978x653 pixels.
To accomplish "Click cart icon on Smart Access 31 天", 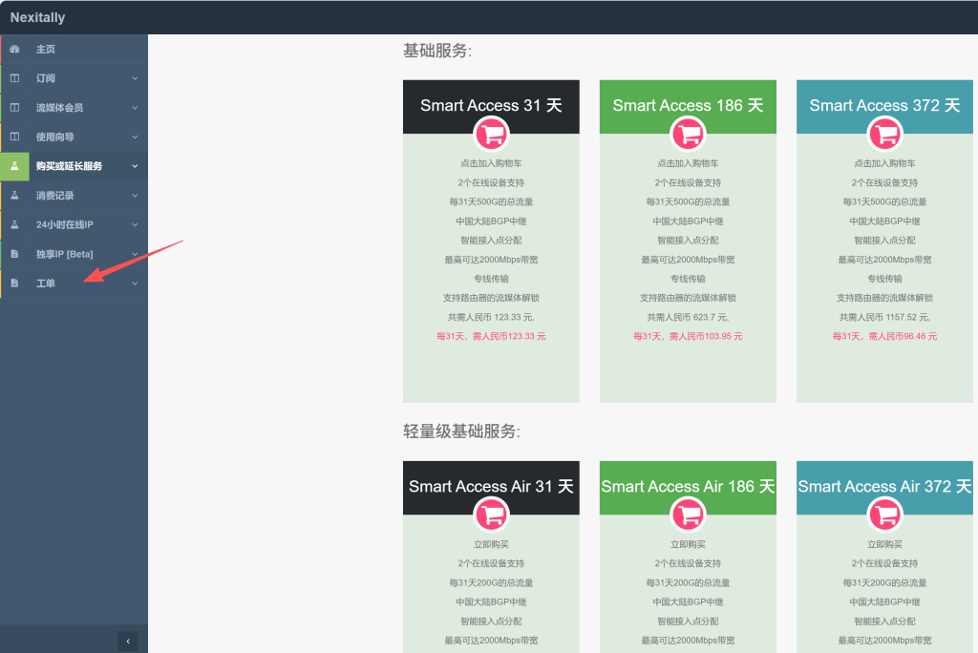I will (x=492, y=134).
